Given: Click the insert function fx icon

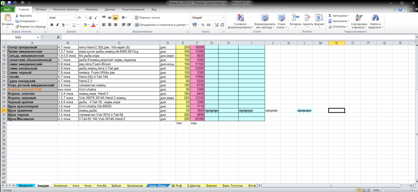Looking at the screenshot, I should [59, 37].
